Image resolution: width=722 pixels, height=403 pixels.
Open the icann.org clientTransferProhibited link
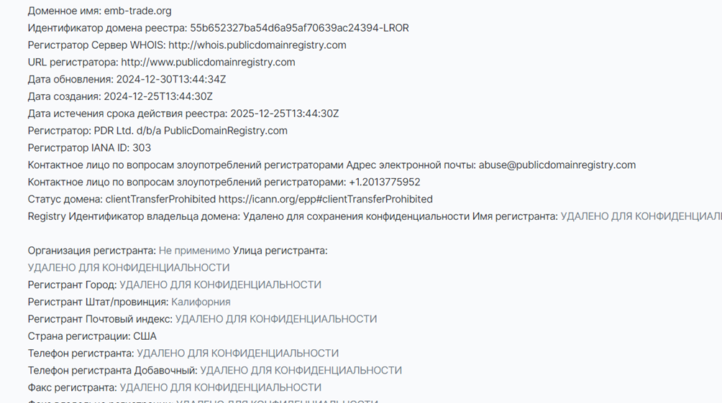pos(325,199)
